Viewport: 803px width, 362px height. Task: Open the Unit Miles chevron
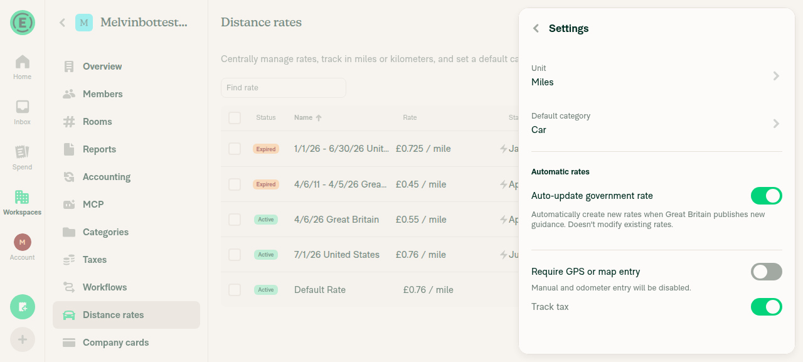click(x=776, y=76)
